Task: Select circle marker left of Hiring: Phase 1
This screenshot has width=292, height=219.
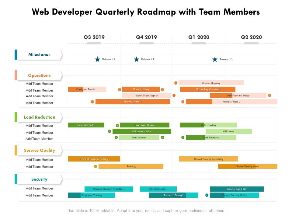Action: pyautogui.click(x=92, y=102)
